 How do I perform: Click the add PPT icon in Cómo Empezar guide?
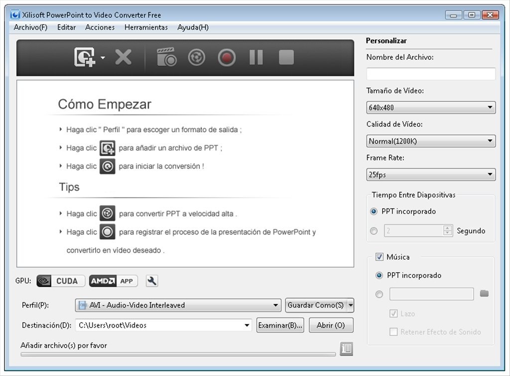(x=108, y=148)
